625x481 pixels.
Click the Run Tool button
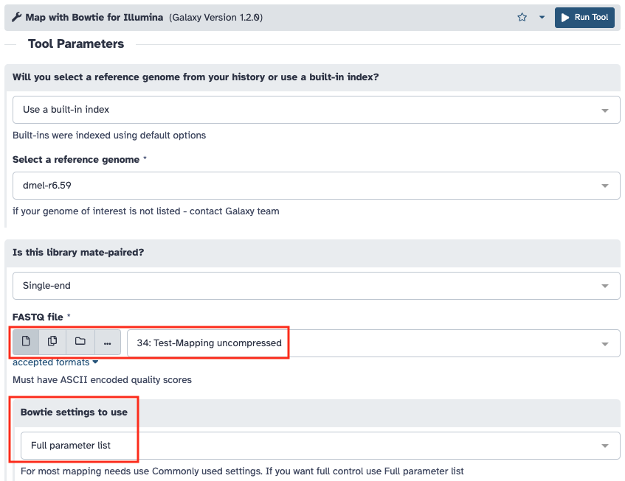coord(584,17)
